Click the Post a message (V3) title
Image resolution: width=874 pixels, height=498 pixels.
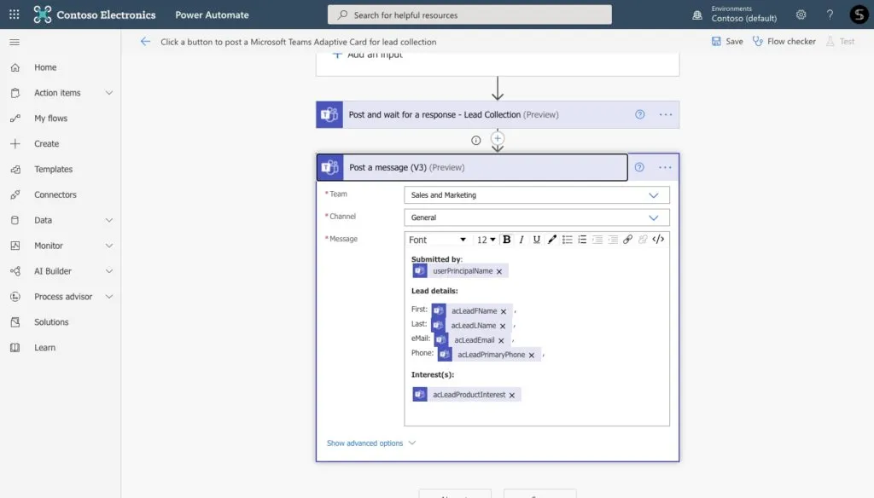pyautogui.click(x=407, y=167)
